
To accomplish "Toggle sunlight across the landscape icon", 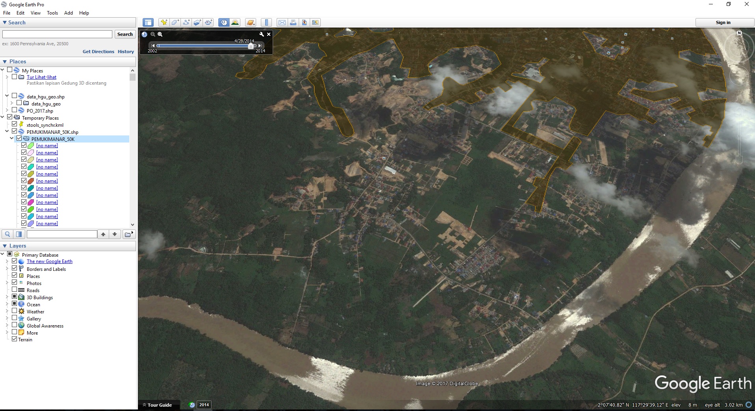I will pos(235,22).
